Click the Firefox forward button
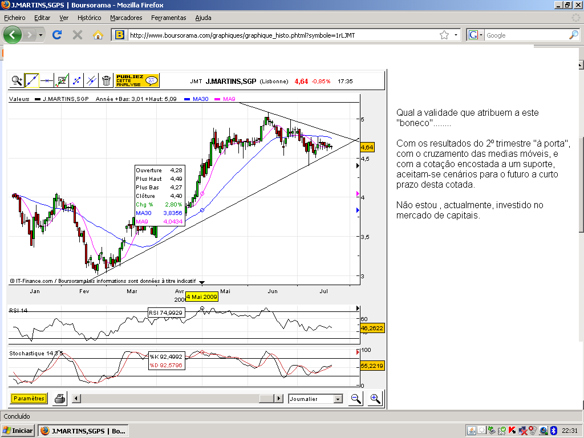The image size is (584, 438). coord(29,35)
